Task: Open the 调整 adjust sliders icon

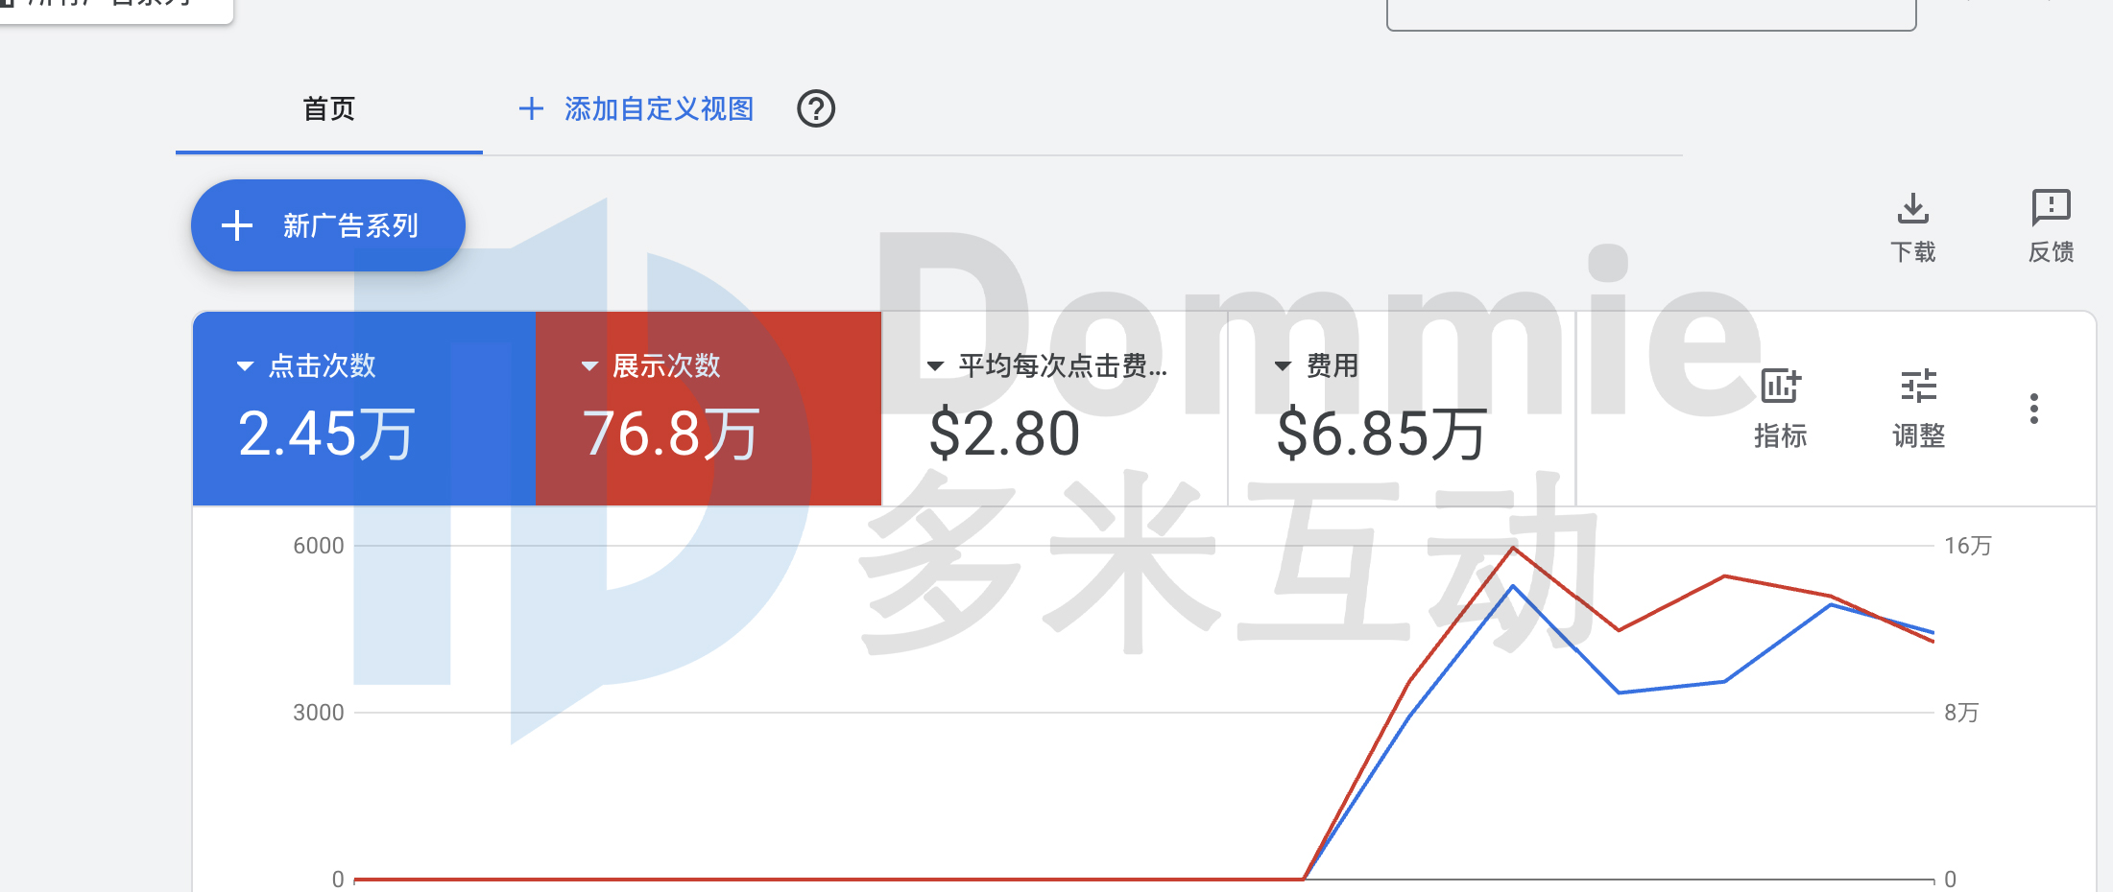Action: [1919, 387]
